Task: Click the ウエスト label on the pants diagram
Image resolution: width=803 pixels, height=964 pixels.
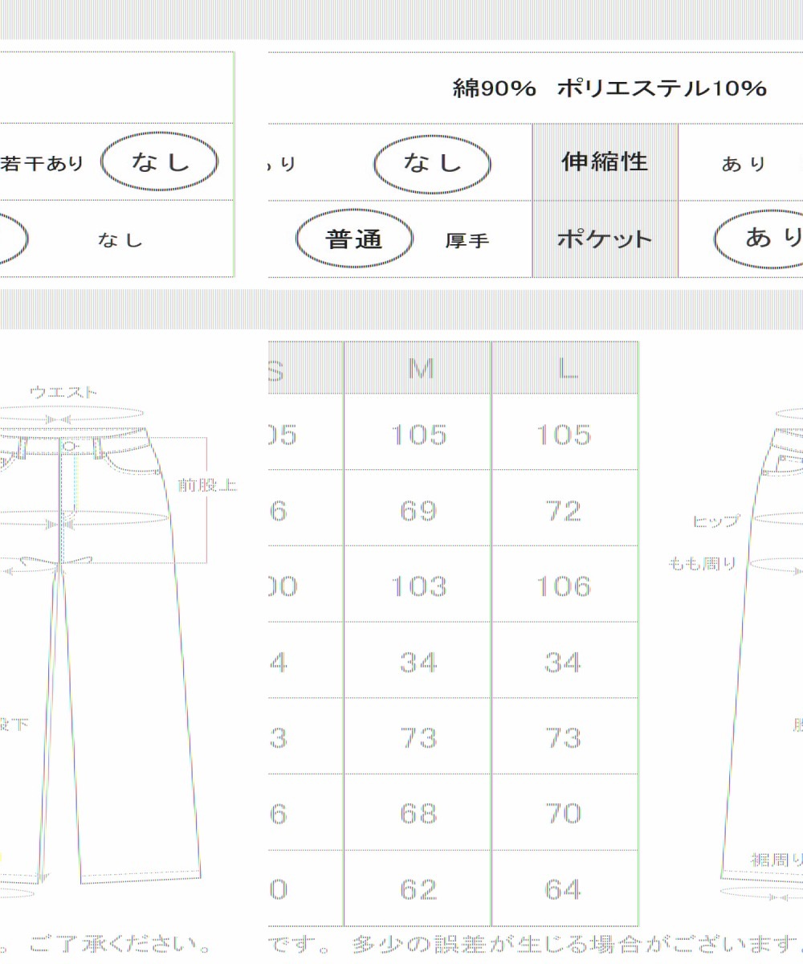Action: (x=63, y=393)
